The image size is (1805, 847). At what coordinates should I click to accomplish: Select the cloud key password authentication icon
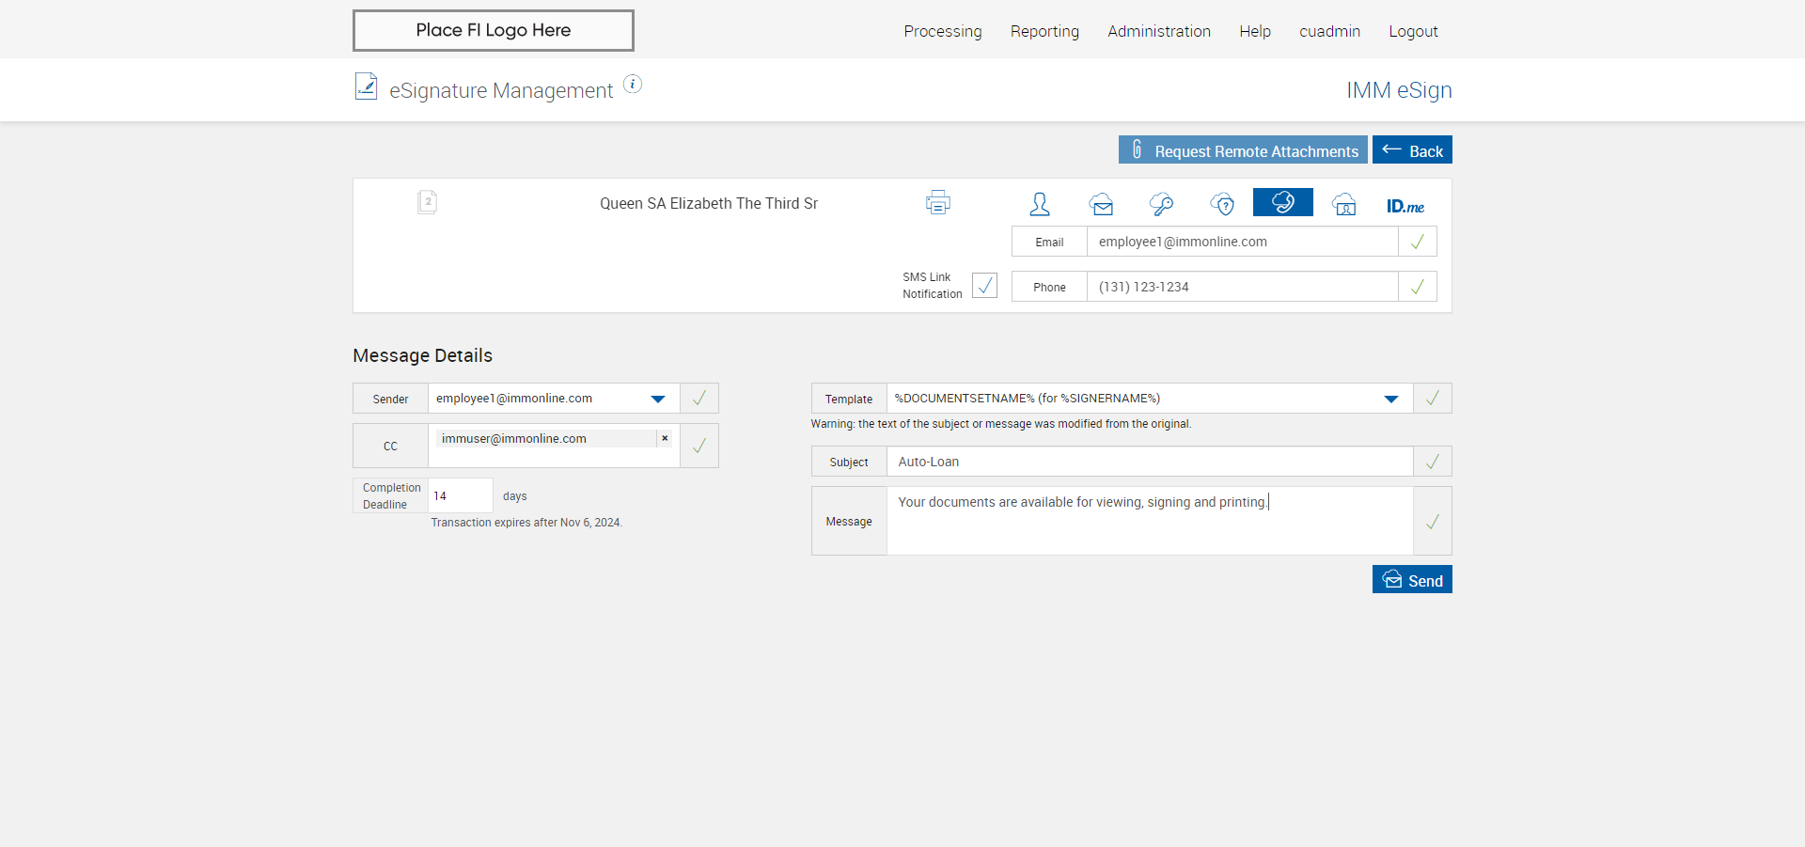click(x=1161, y=204)
